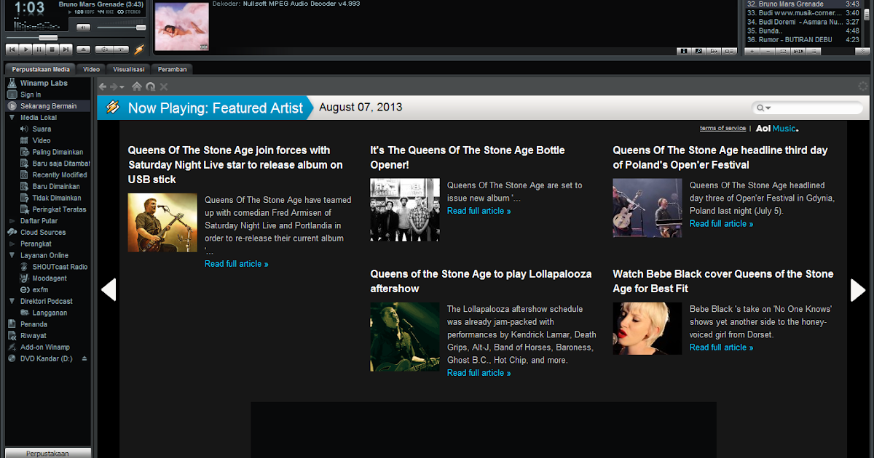Stop playback with the Stop button
The image size is (874, 458).
tap(52, 49)
